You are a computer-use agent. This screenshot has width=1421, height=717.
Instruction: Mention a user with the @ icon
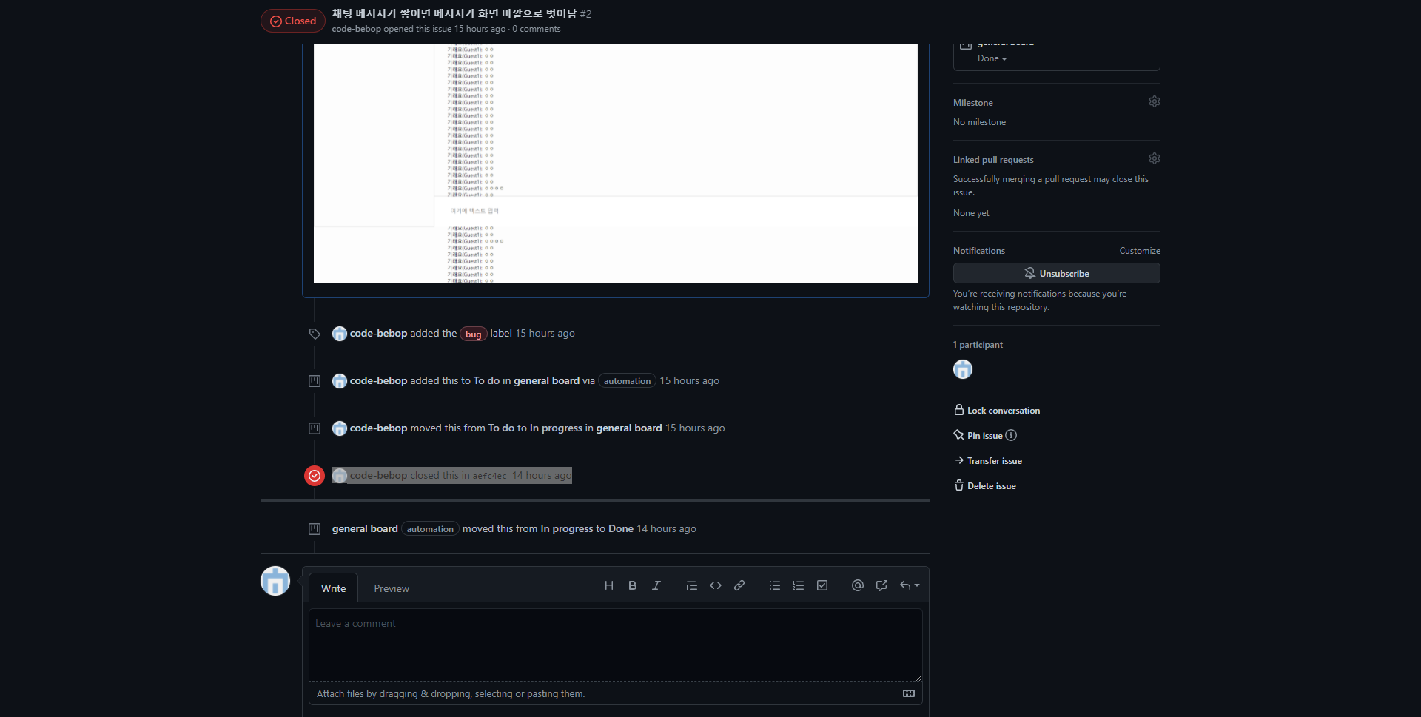click(x=857, y=585)
